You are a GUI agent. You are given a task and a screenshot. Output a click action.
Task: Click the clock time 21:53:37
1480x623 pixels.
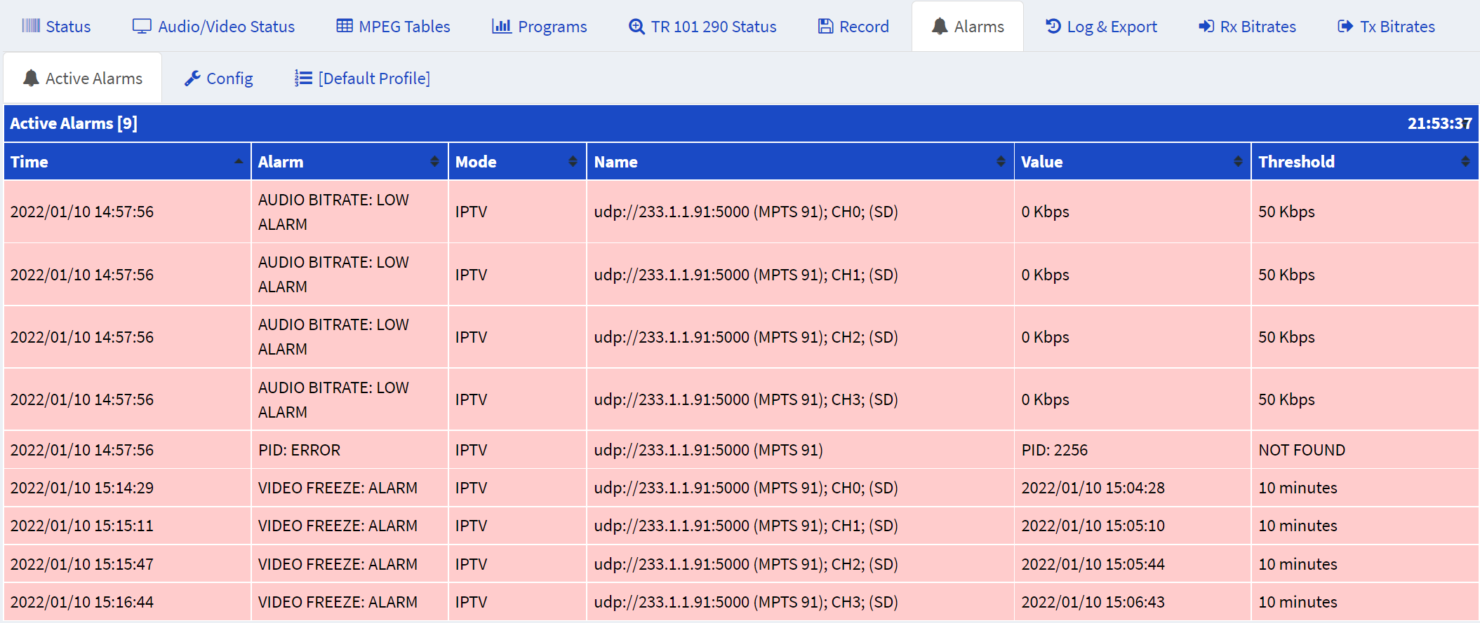(x=1440, y=123)
